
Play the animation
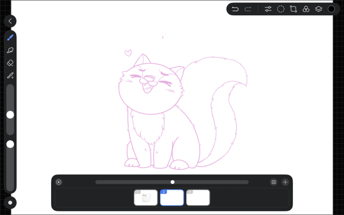(58, 182)
